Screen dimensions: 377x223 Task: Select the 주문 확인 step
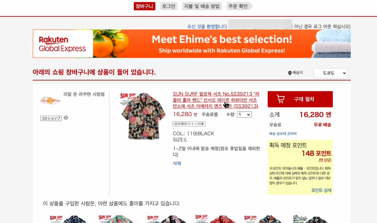238,6
